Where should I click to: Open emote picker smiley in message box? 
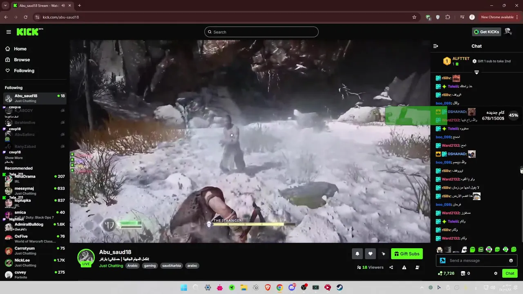(x=511, y=261)
